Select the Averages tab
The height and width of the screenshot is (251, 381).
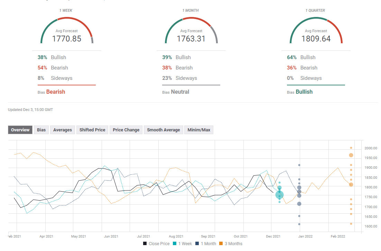63,130
